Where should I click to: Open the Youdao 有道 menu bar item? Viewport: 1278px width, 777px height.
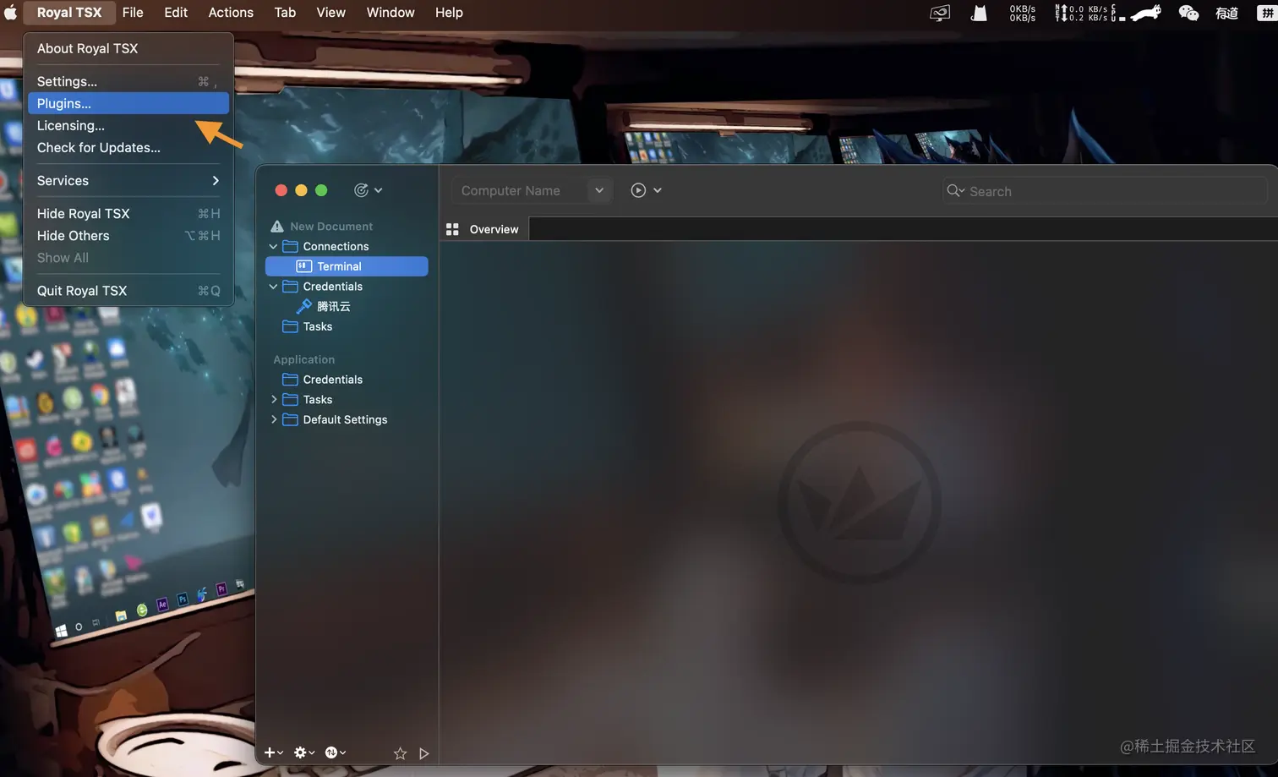(x=1226, y=13)
